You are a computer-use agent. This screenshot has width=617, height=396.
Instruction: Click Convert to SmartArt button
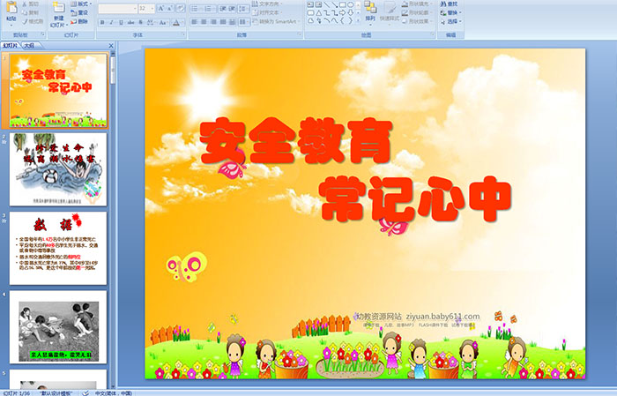(276, 21)
